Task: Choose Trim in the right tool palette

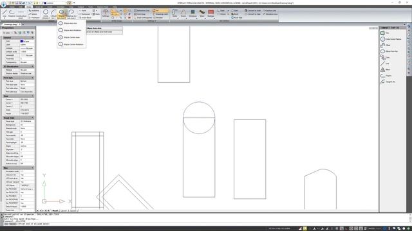Action: point(385,33)
